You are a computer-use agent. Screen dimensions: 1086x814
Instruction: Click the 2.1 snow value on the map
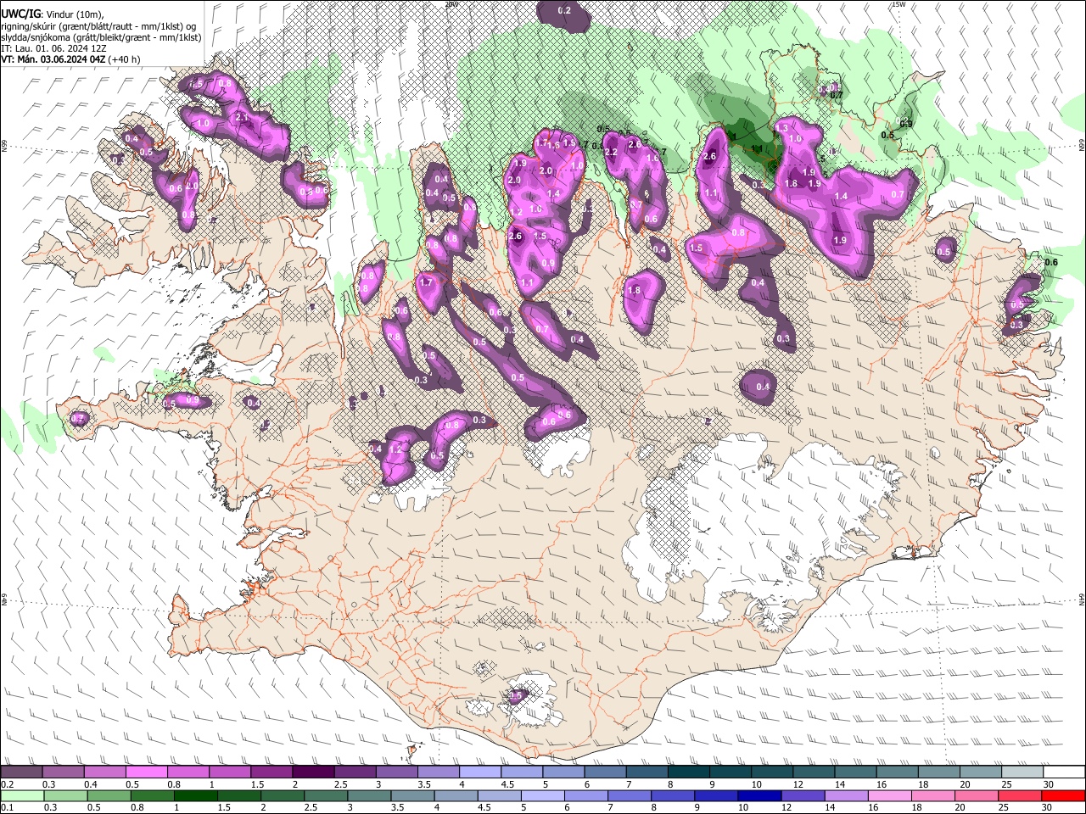241,117
